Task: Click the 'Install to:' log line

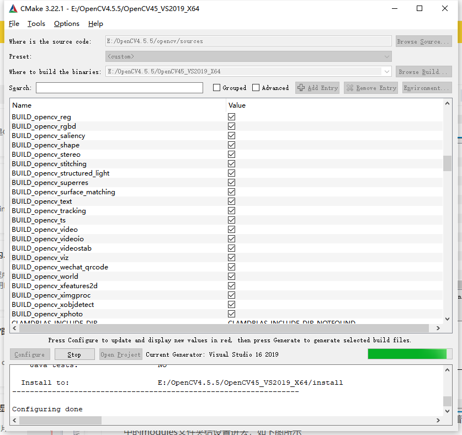Action: [182, 383]
